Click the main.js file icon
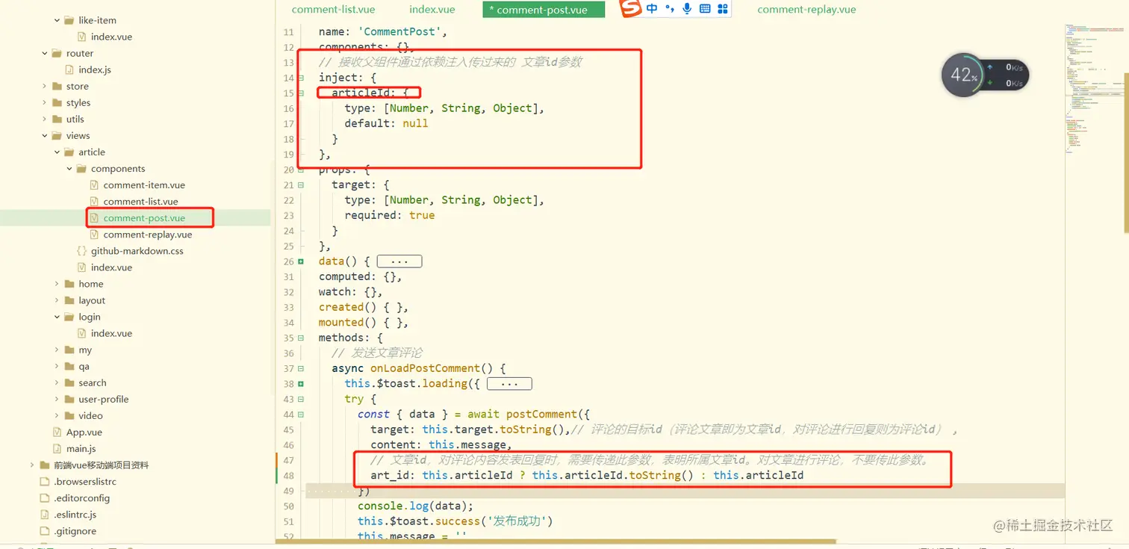This screenshot has height=549, width=1129. click(57, 448)
